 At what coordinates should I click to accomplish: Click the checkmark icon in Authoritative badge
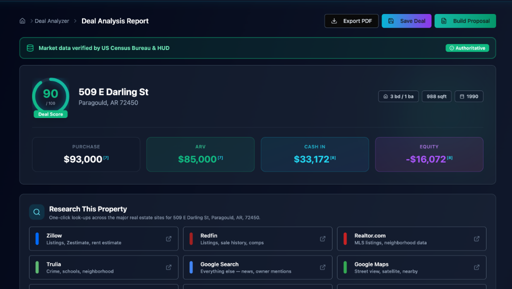[451, 48]
